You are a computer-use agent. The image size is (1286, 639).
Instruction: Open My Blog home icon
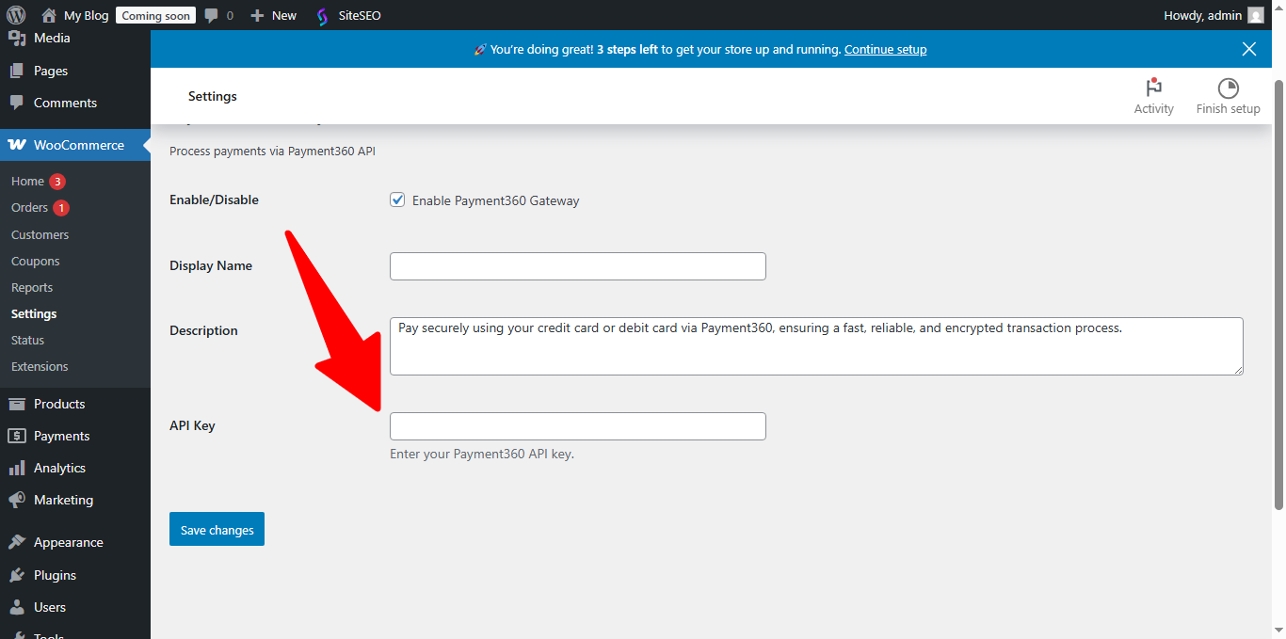49,15
